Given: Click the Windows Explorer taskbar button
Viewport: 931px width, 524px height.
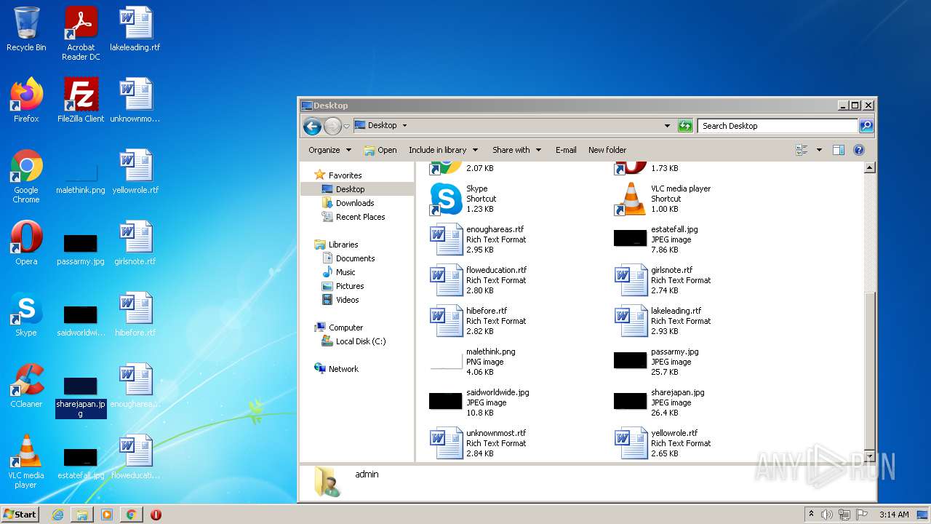Looking at the screenshot, I should (82, 515).
